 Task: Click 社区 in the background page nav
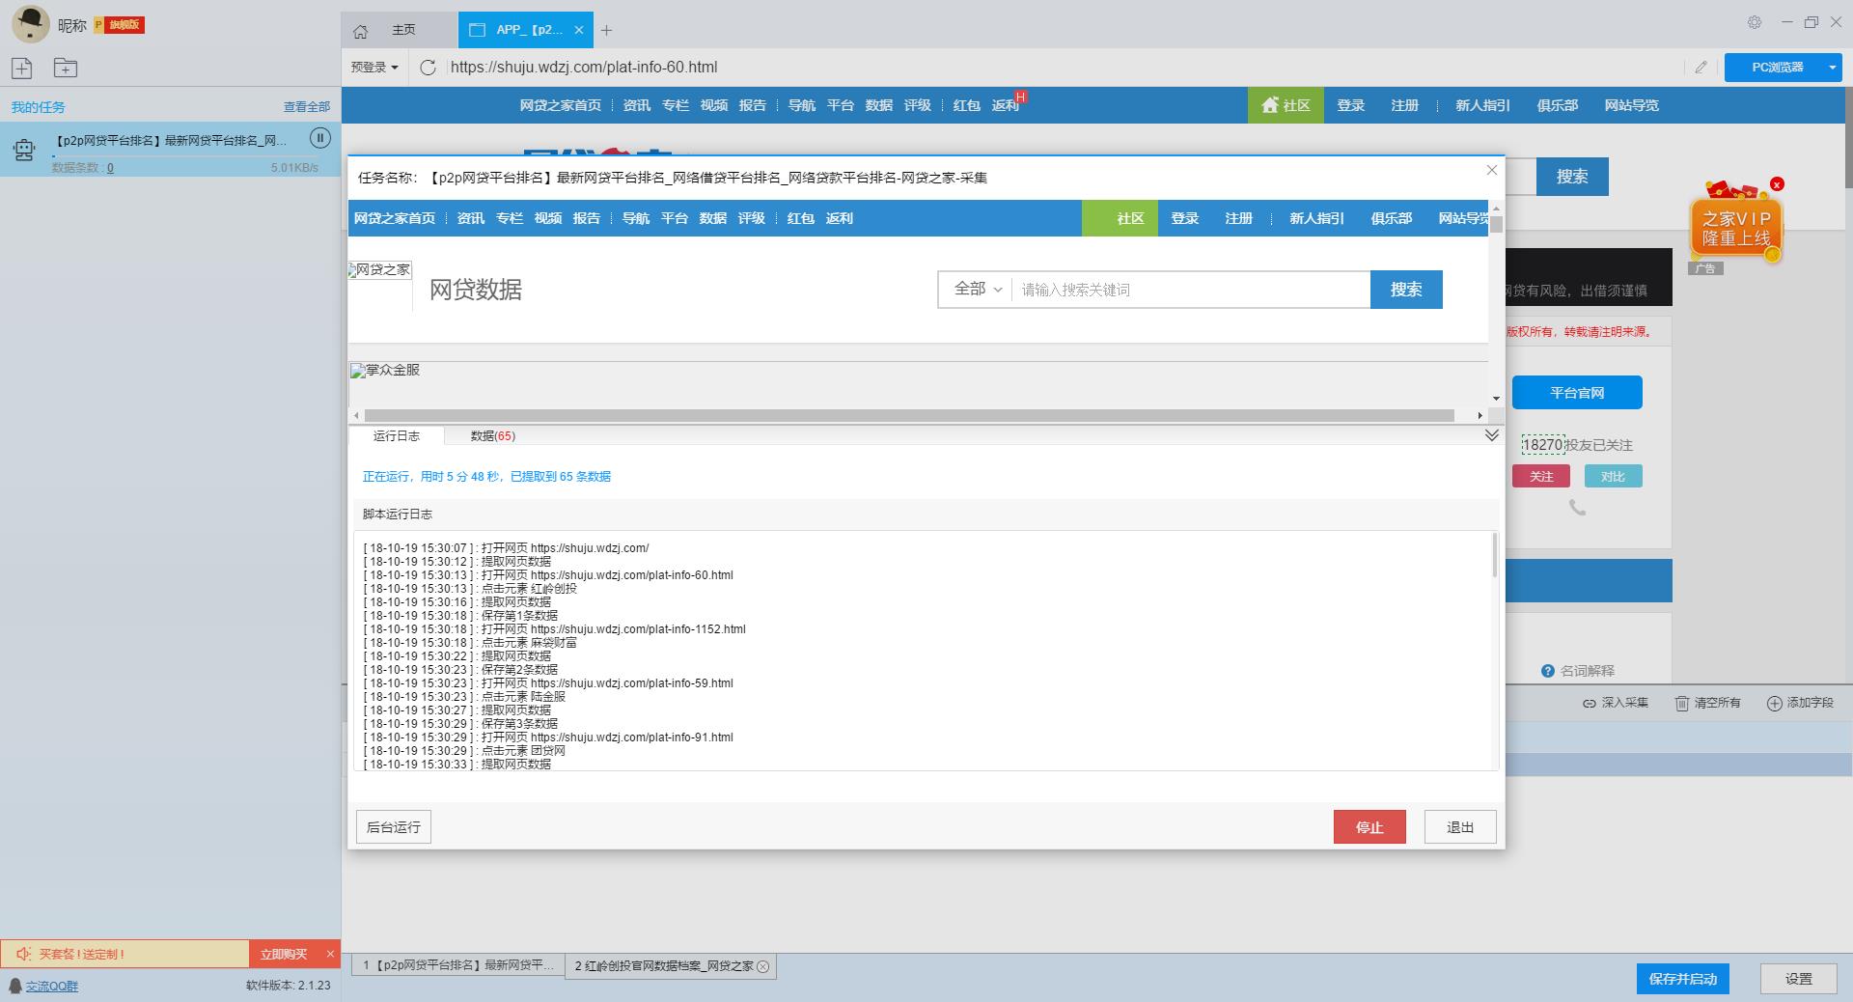[x=1286, y=105]
